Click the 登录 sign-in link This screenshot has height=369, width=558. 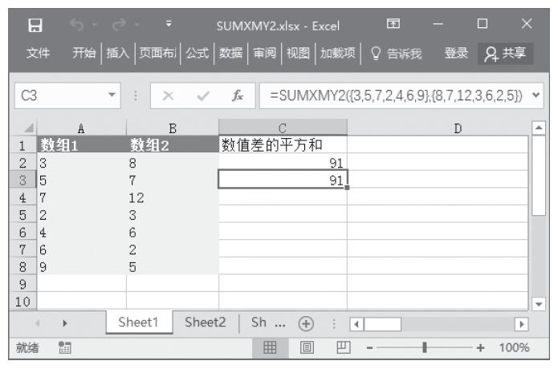click(x=458, y=54)
